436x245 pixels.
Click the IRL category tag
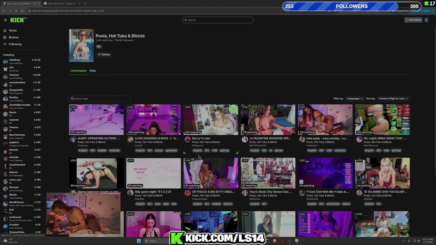(x=99, y=47)
